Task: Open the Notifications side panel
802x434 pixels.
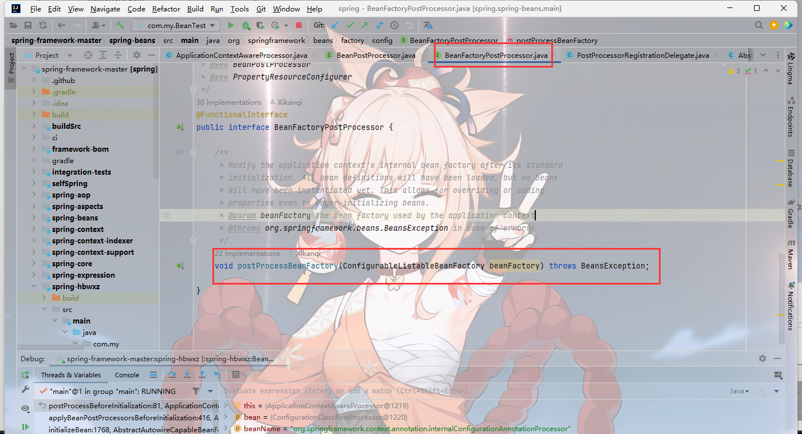Action: (791, 306)
